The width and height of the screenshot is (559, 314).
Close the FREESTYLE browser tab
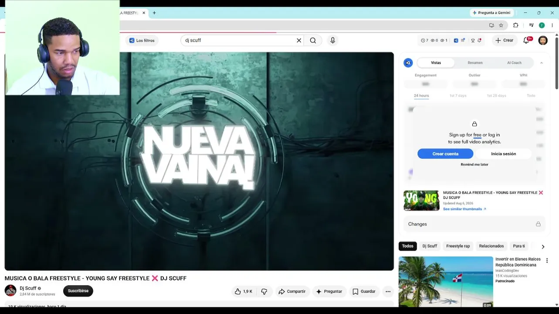click(x=144, y=13)
